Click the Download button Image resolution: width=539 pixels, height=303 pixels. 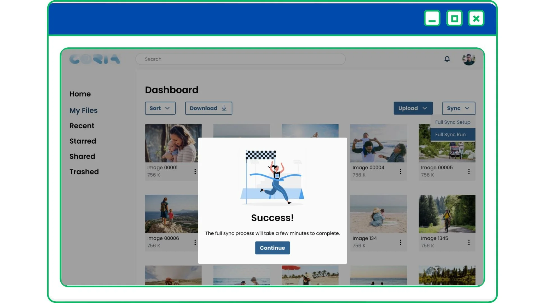click(x=208, y=108)
